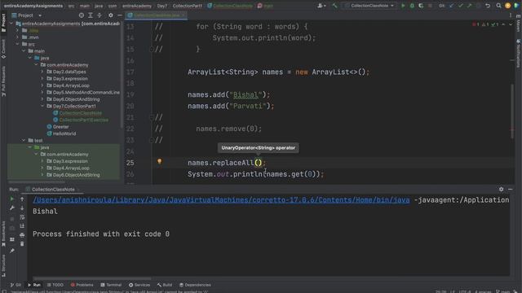Open the run configuration dropdown CollectionClassNote
Screen dimensions: 522x293
(369, 6)
